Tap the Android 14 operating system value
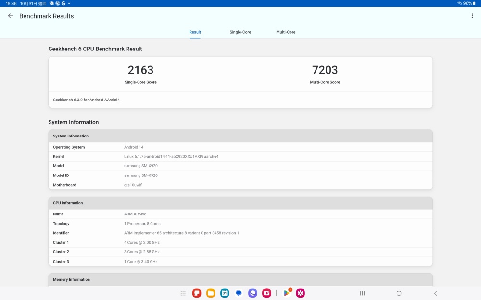 click(x=133, y=147)
